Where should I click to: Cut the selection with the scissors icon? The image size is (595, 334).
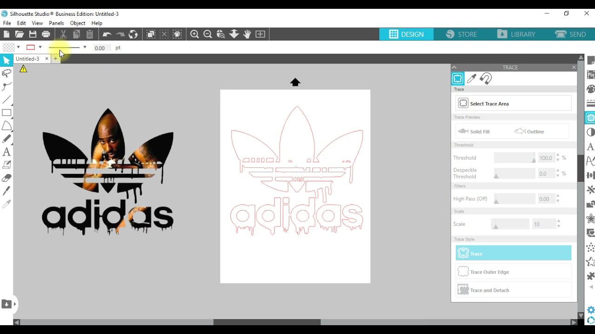63,34
